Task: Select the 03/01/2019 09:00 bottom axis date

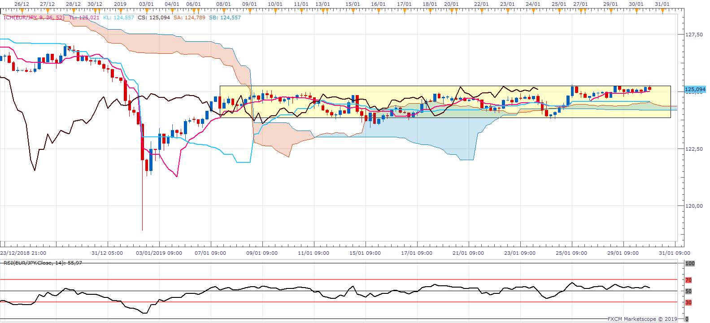Action: click(159, 253)
